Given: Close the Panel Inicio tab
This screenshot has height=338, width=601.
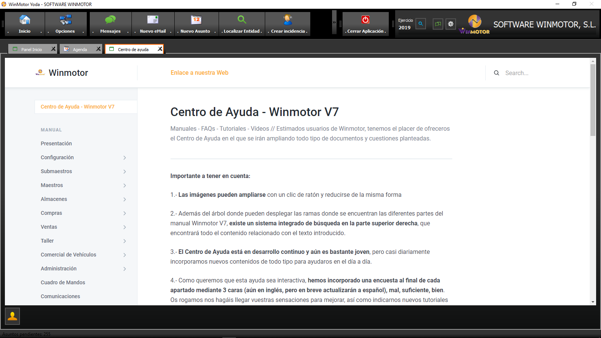Looking at the screenshot, I should coord(53,49).
